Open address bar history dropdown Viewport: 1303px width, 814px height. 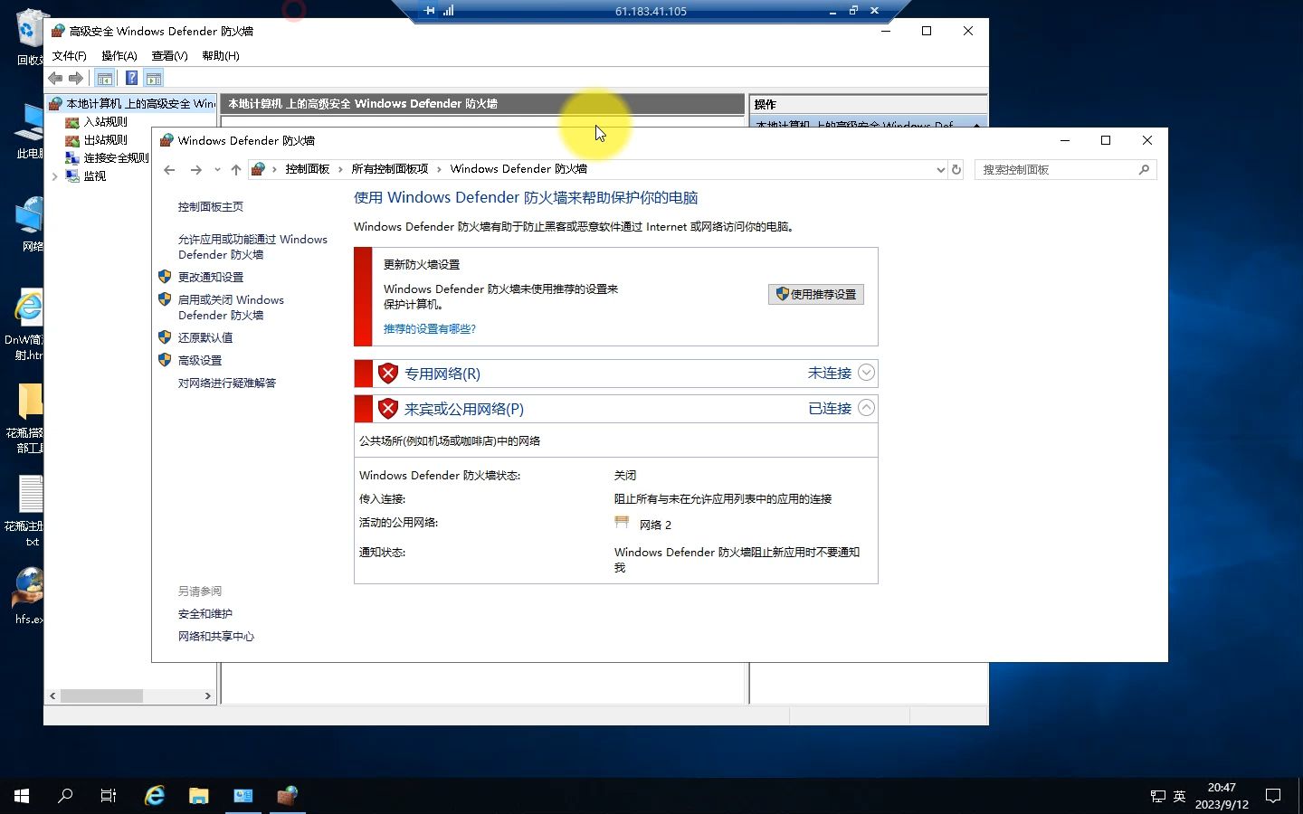click(x=940, y=170)
